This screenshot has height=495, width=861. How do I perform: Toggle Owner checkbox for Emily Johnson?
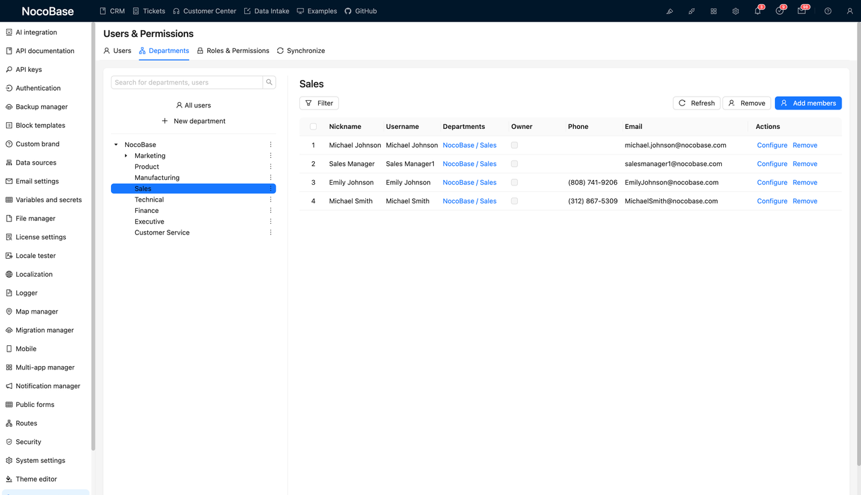[x=515, y=183]
